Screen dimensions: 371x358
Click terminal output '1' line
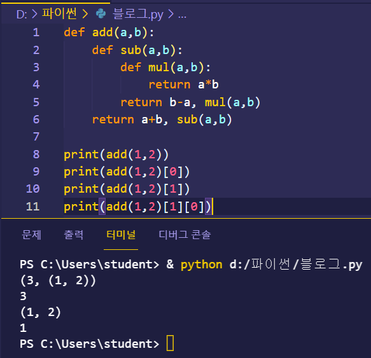point(23,328)
